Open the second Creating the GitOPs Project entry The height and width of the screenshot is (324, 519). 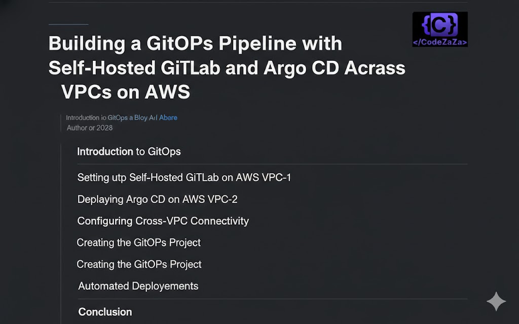coord(139,264)
